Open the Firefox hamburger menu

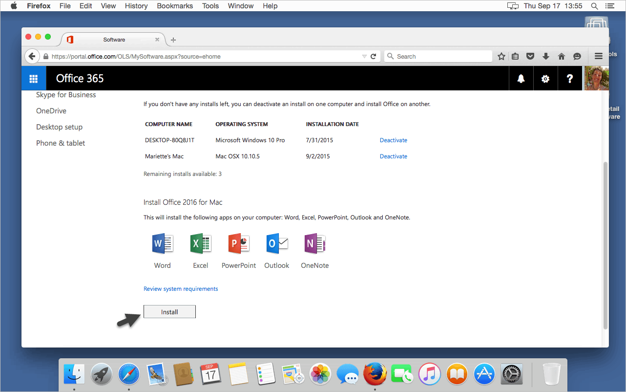(x=599, y=56)
